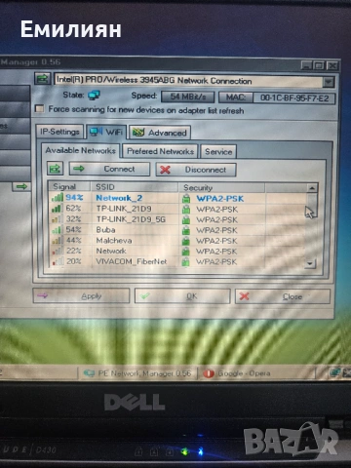Viewport: 351px width, 468px height.
Task: Open the Advanced tab
Action: click(x=160, y=133)
